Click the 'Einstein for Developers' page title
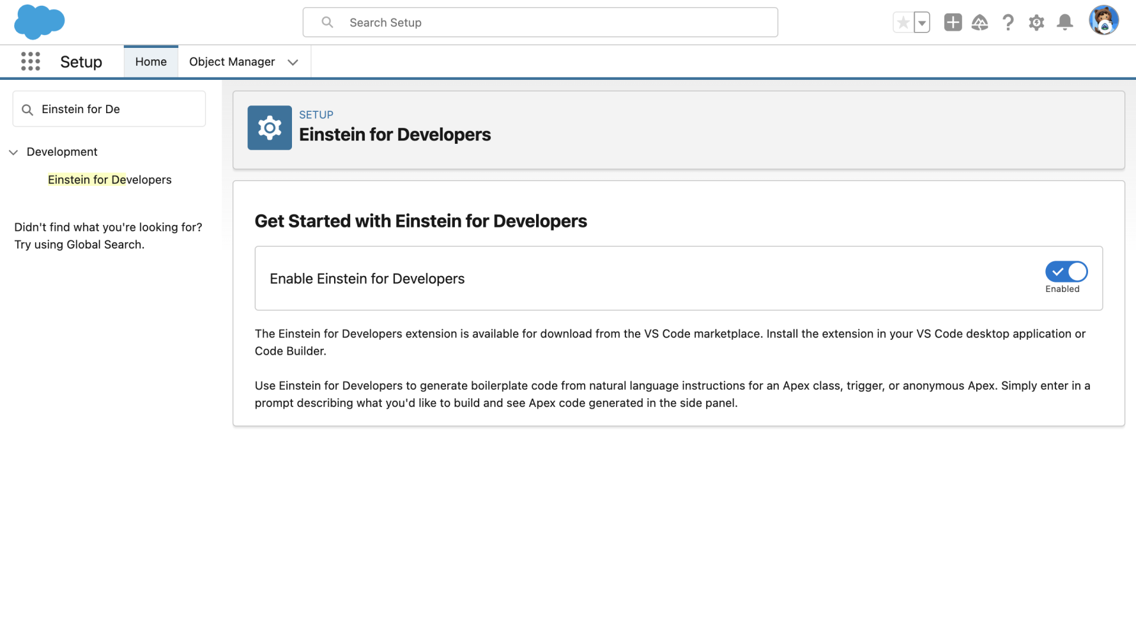1136x639 pixels. (x=395, y=134)
